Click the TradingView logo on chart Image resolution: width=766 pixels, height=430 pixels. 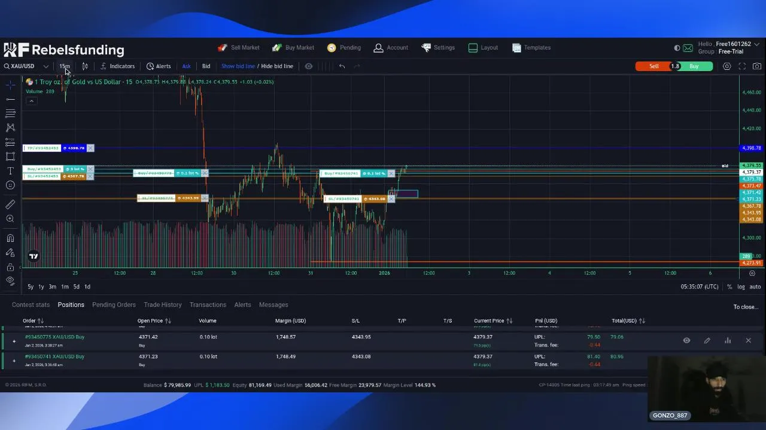[34, 256]
